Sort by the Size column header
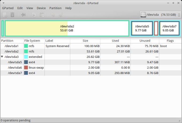Screen dimensions: 182x123 point(85,41)
